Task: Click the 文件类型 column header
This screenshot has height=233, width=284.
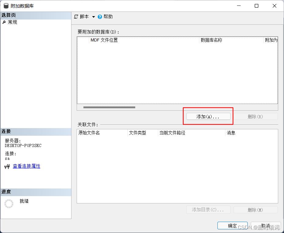Action: tap(143, 133)
